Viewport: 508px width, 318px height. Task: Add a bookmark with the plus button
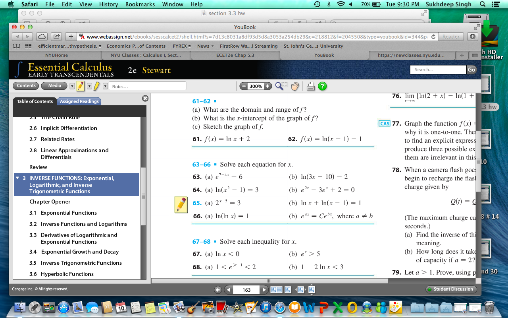[71, 37]
